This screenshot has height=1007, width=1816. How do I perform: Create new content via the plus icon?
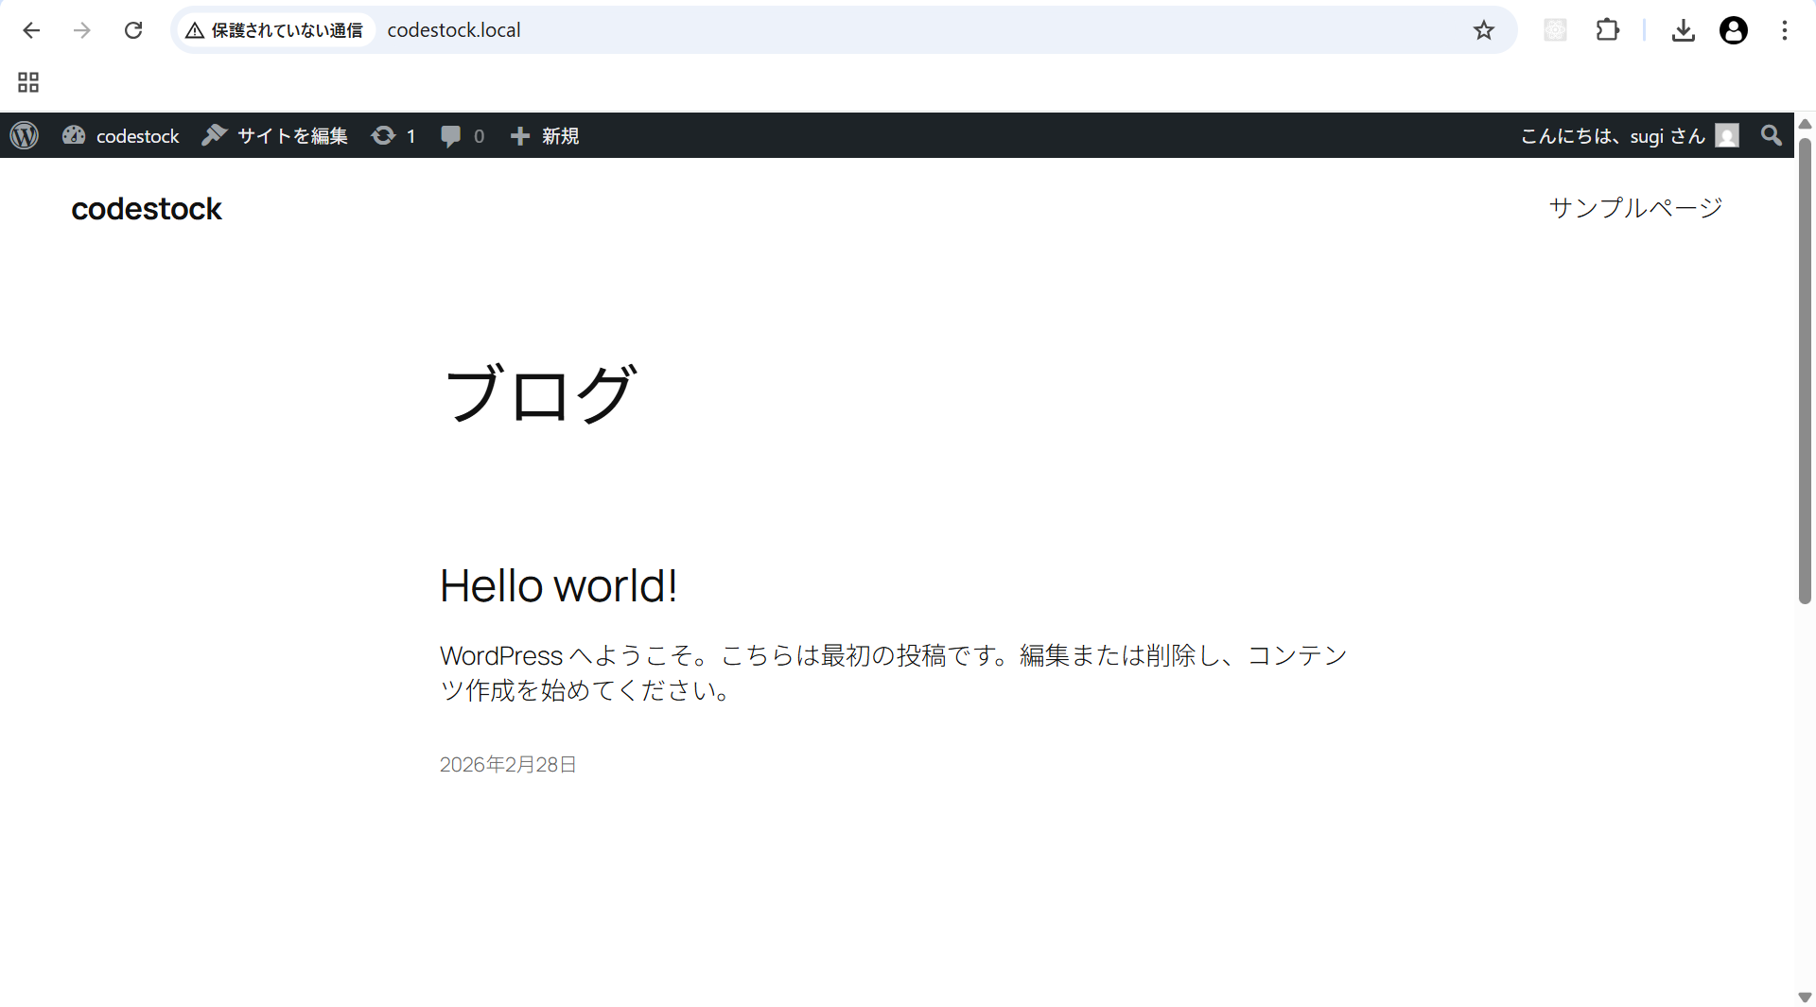[x=520, y=135]
